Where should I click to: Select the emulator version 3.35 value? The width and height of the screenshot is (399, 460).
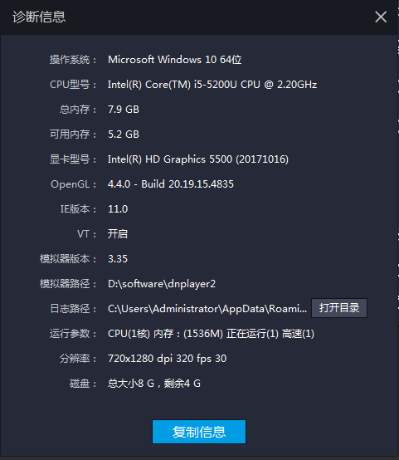click(118, 259)
